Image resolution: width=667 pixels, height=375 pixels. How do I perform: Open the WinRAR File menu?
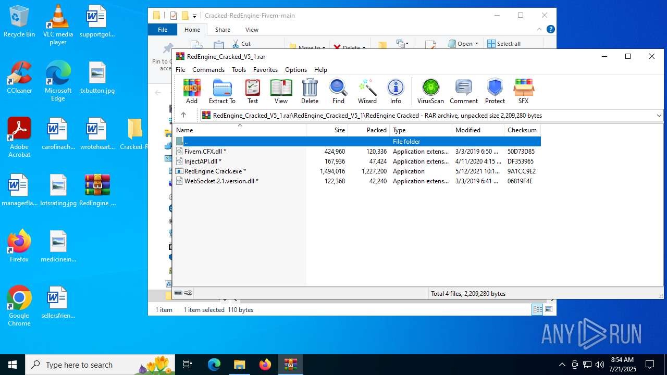click(x=180, y=70)
